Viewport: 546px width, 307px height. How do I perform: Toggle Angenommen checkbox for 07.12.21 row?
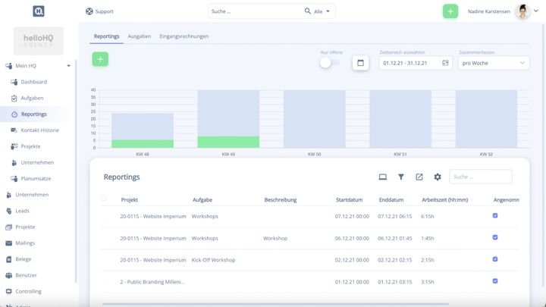click(494, 215)
